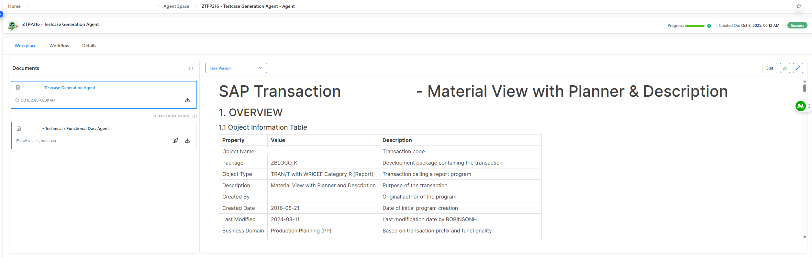This screenshot has width=812, height=258.
Task: Download the Technical / Functional Doc. Agent file
Action: tap(187, 141)
